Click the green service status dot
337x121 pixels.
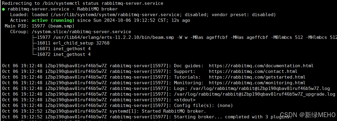(3, 9)
